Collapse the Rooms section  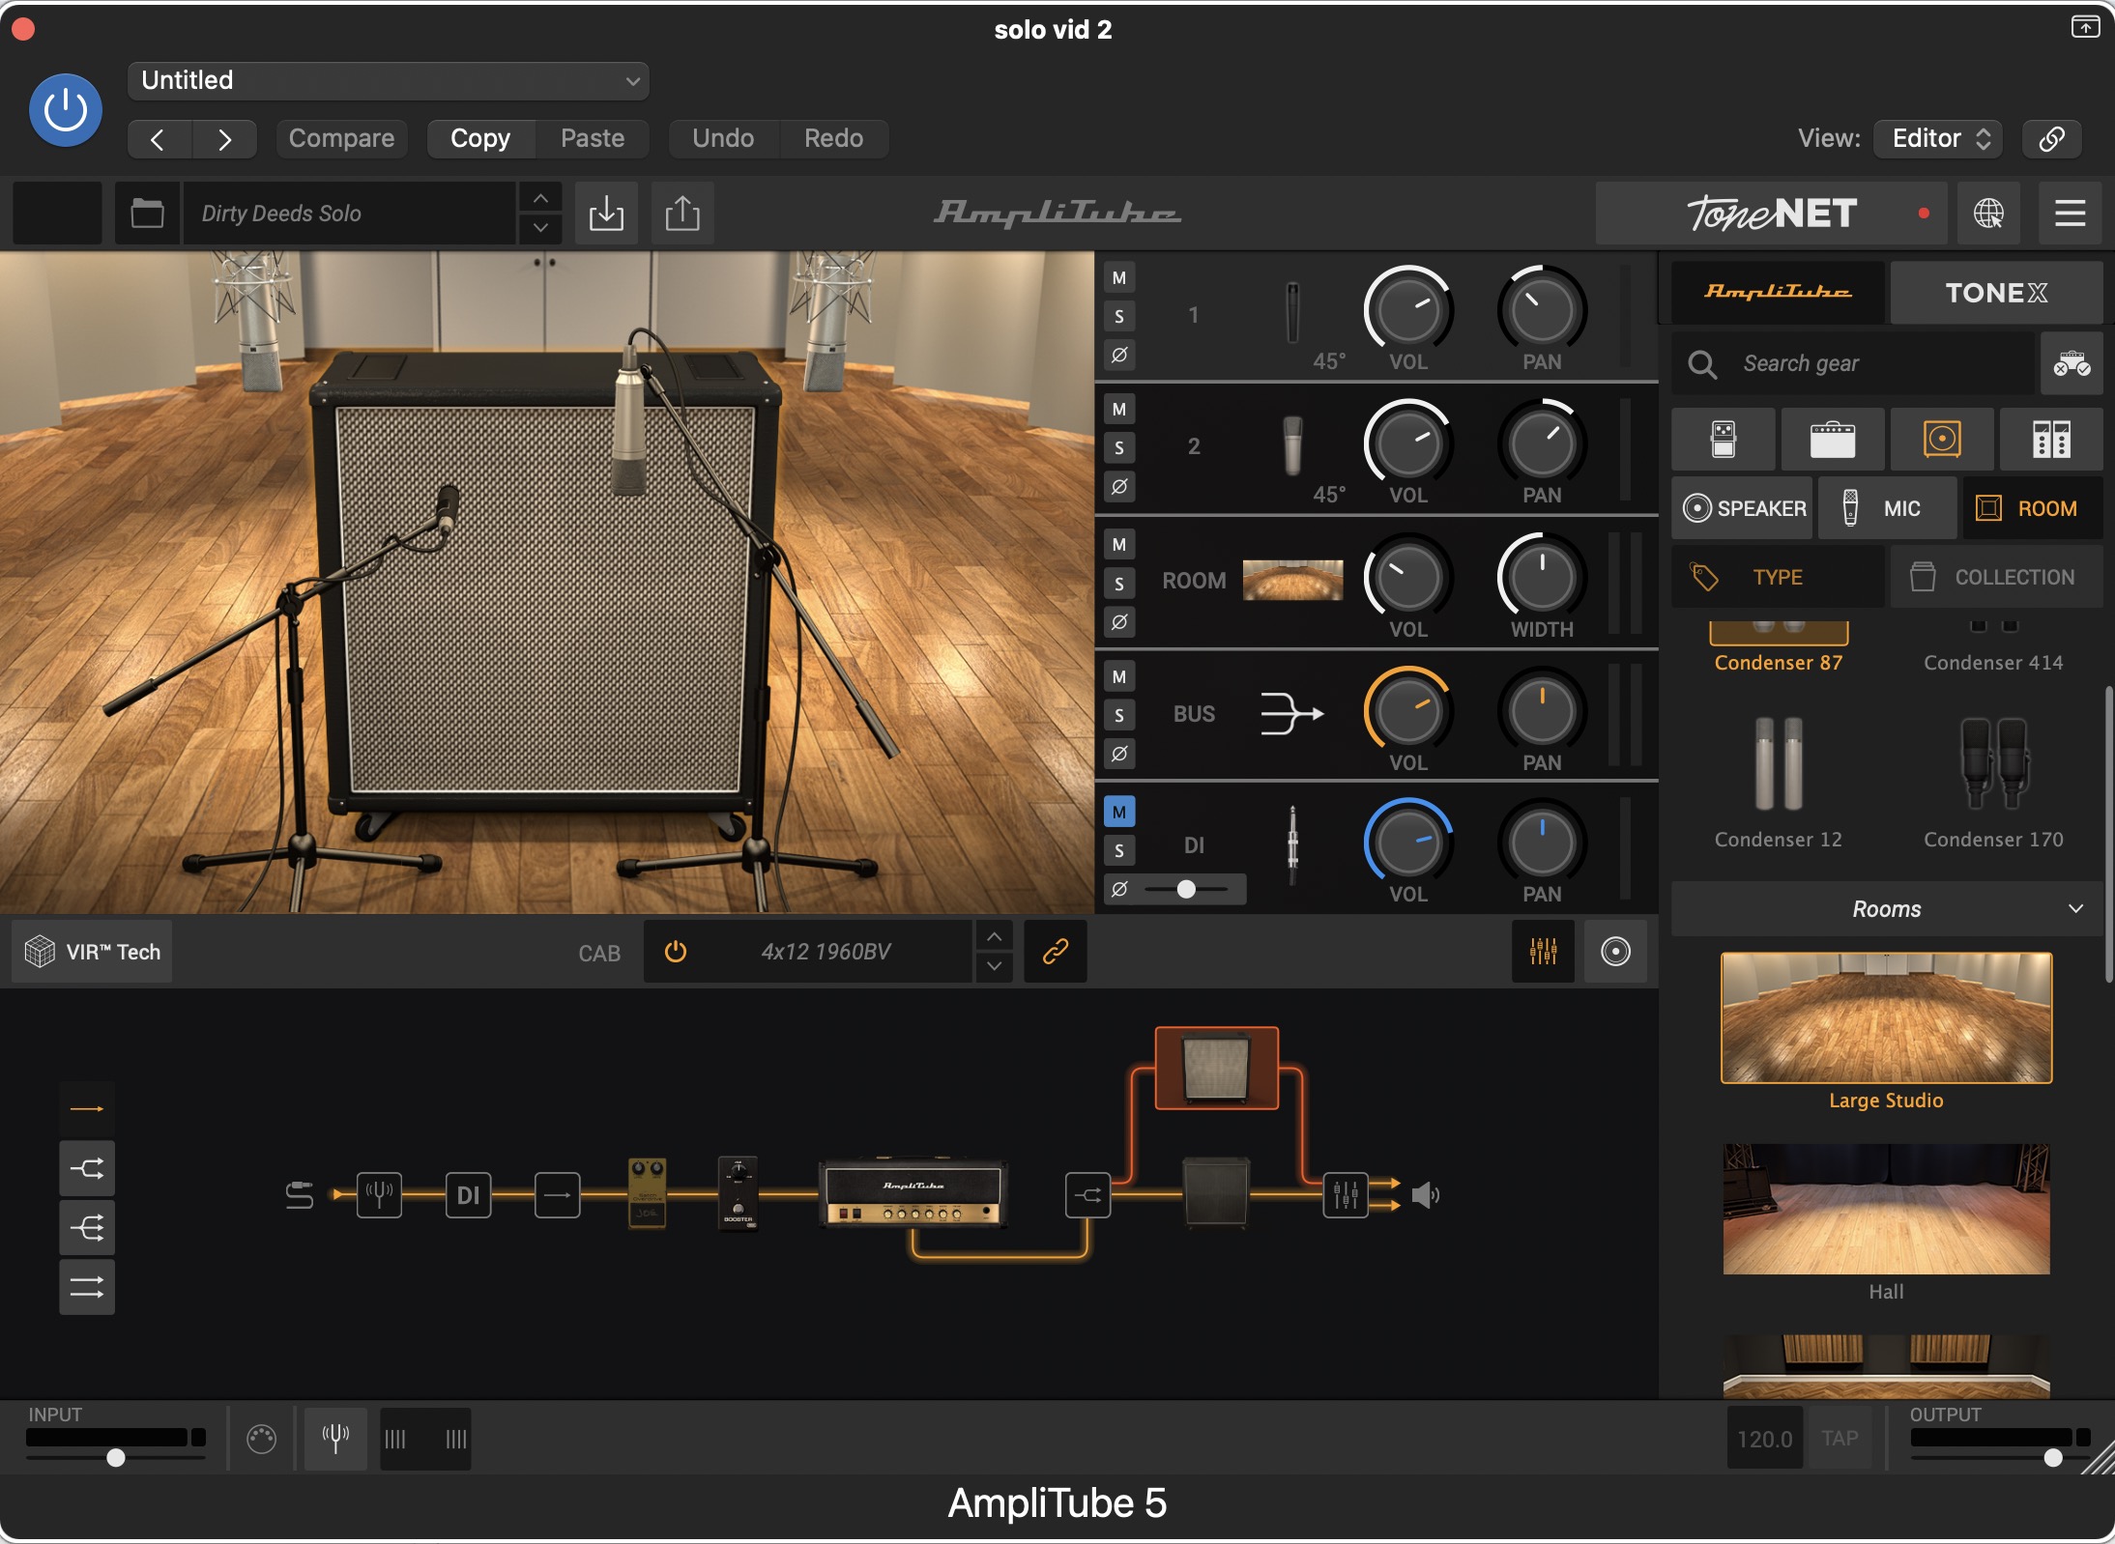[x=2074, y=908]
